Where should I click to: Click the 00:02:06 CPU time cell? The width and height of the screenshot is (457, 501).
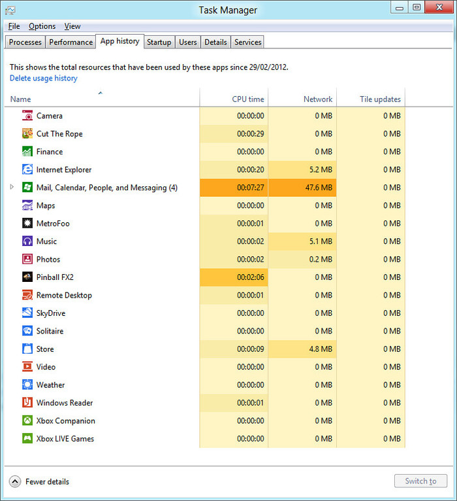tap(234, 277)
